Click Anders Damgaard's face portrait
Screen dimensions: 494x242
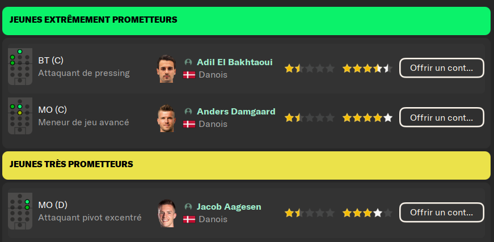coord(167,118)
